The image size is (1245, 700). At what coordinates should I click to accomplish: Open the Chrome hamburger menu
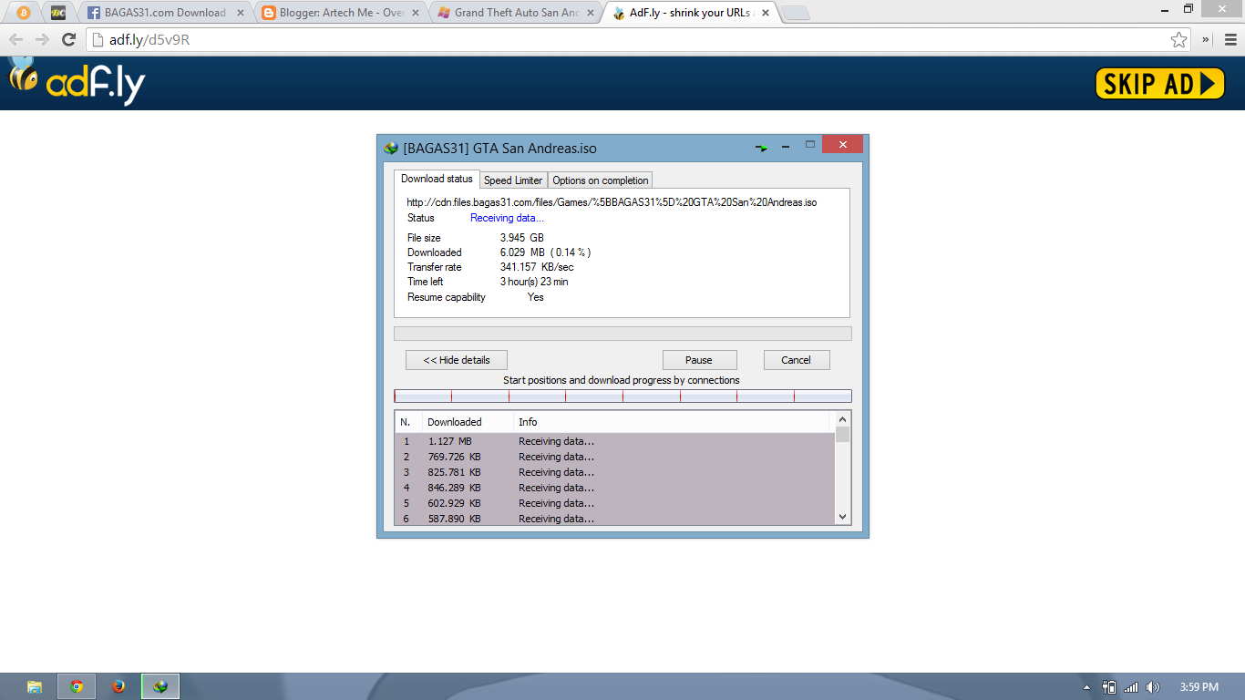[x=1230, y=39]
